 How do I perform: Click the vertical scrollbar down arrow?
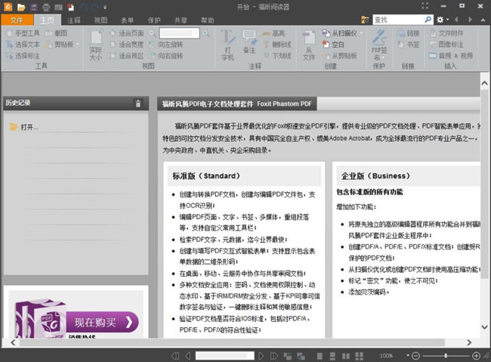point(484,327)
